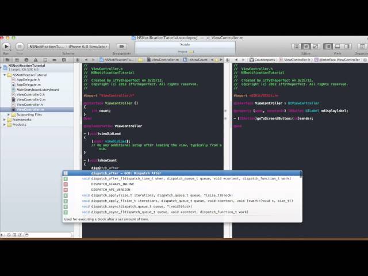Open ViewController2.h in the navigator
Viewport: 368px width, 276px height.
(30, 94)
